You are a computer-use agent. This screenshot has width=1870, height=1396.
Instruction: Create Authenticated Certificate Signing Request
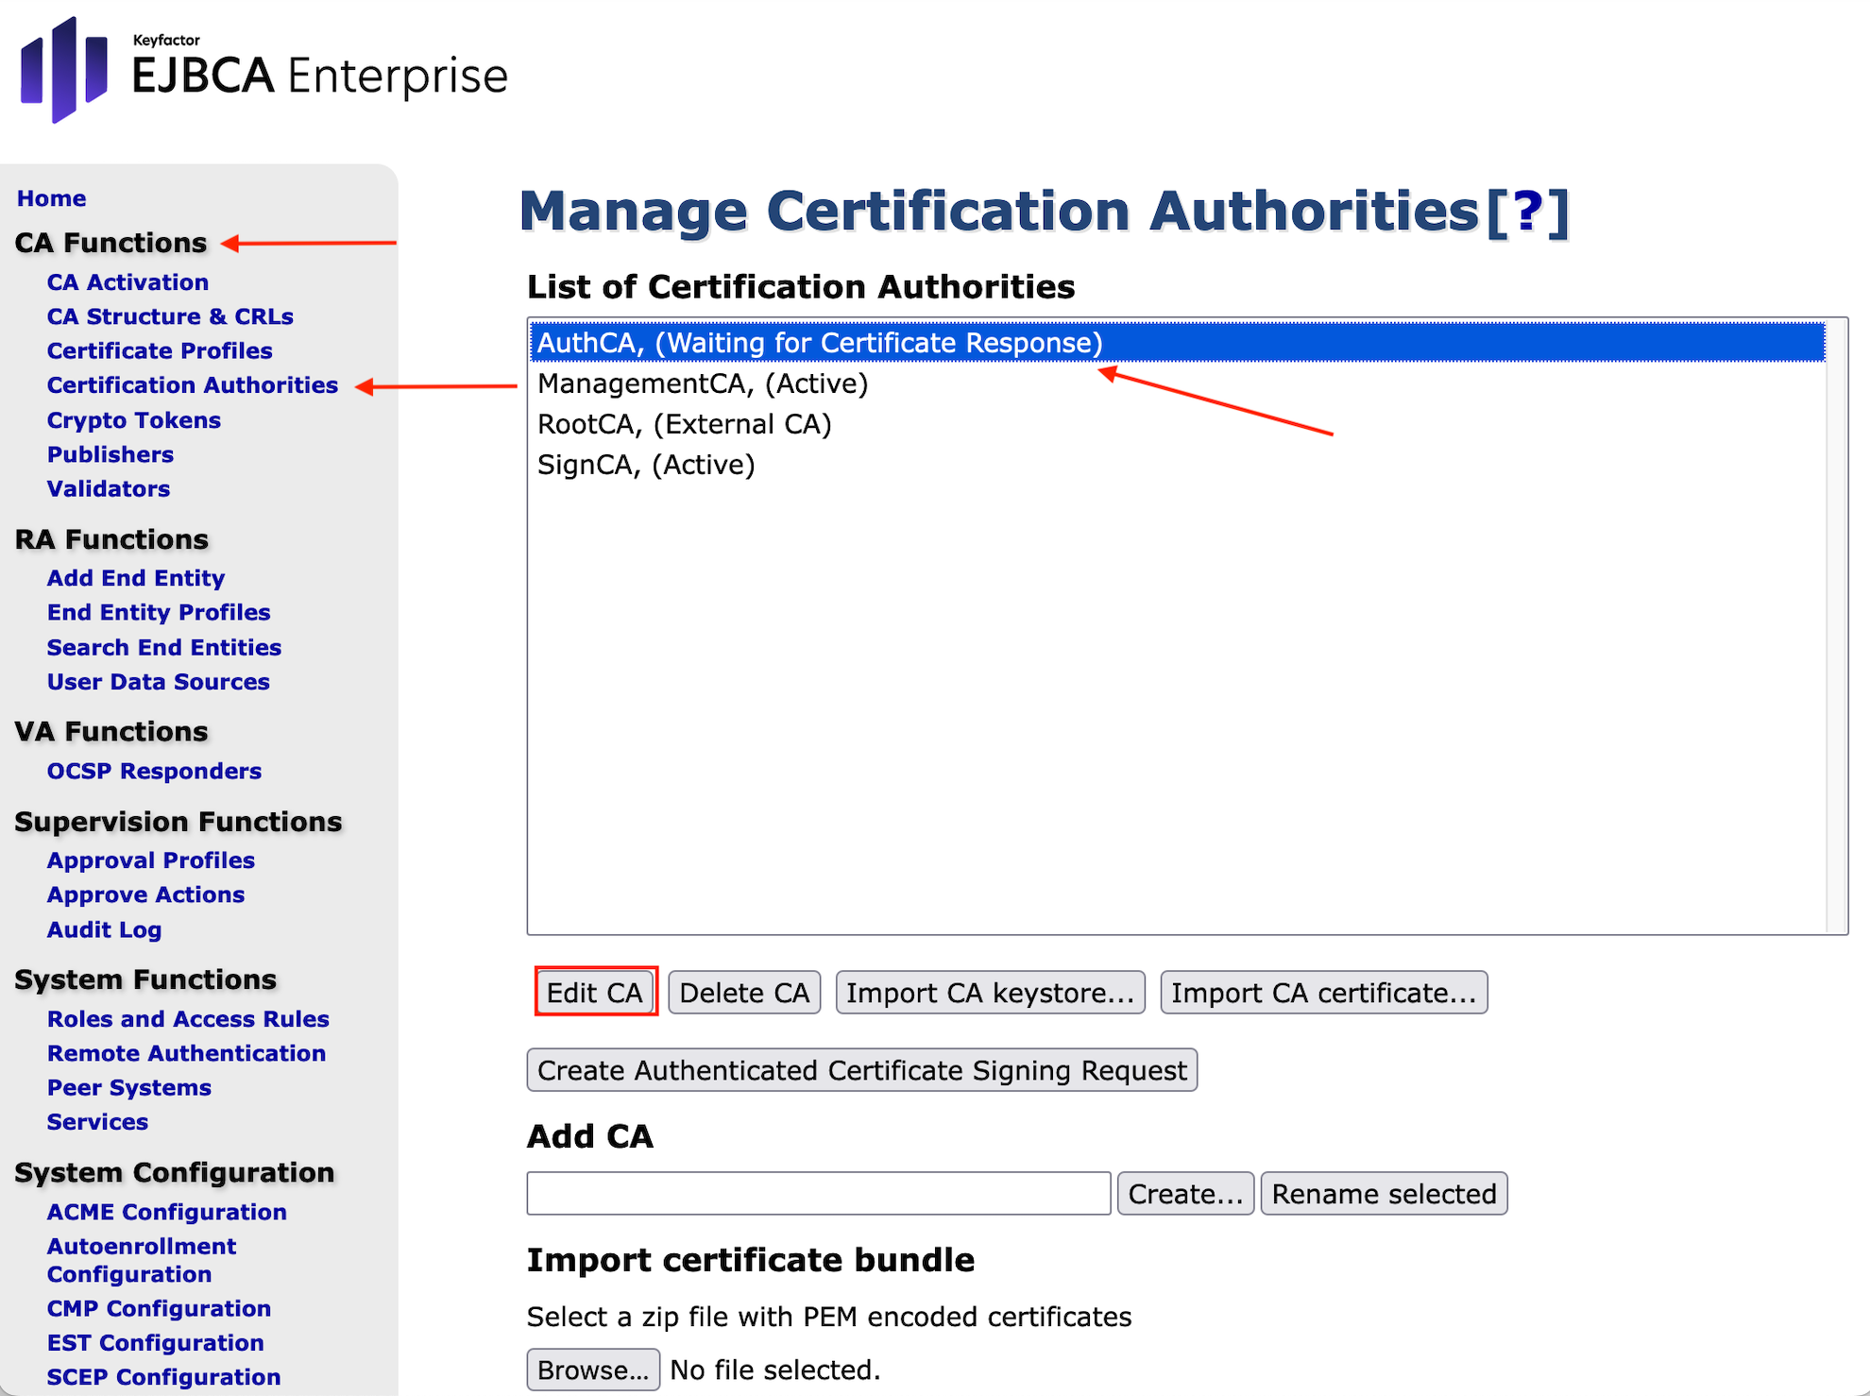coord(861,1070)
